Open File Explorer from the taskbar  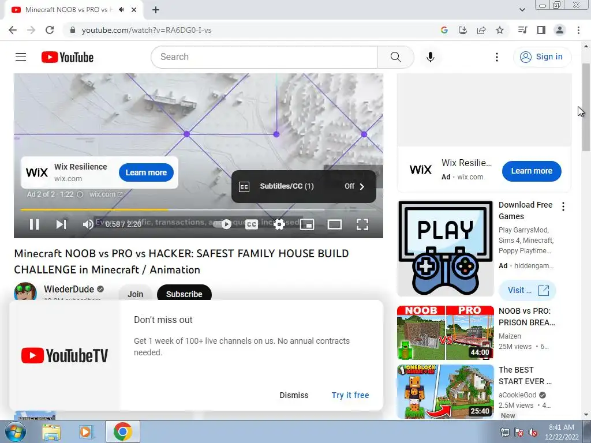(51, 432)
